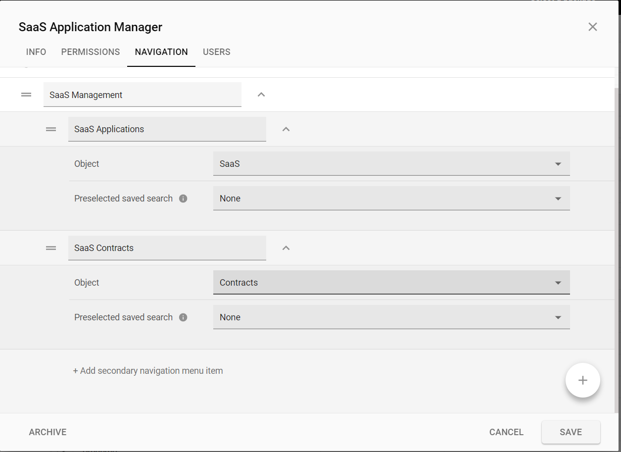Click info icon next to SaaS Contracts saved search

tap(183, 317)
